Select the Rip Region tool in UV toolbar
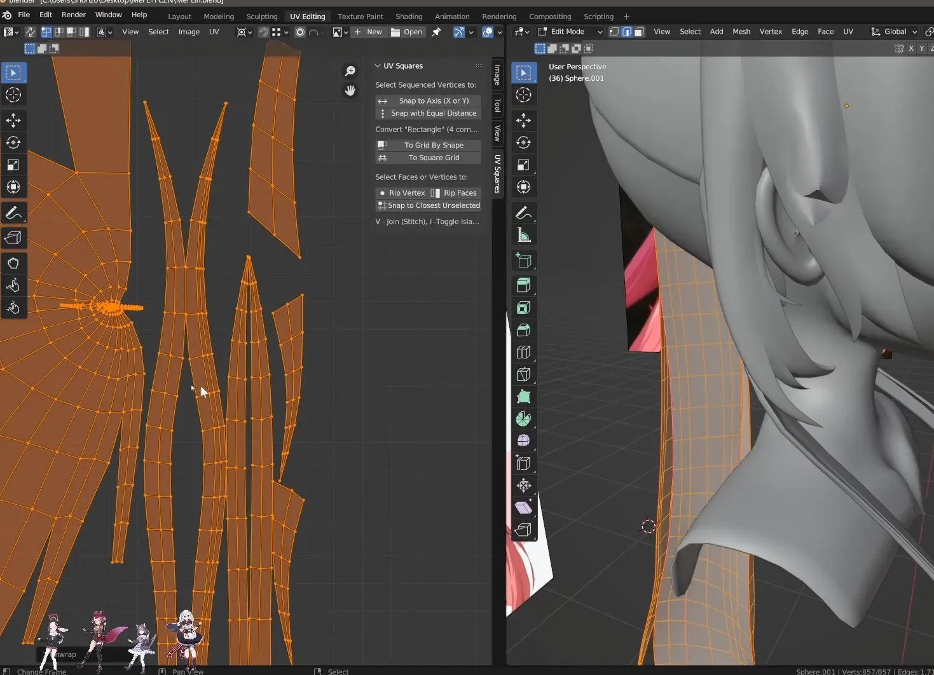This screenshot has width=934, height=675. point(13,238)
